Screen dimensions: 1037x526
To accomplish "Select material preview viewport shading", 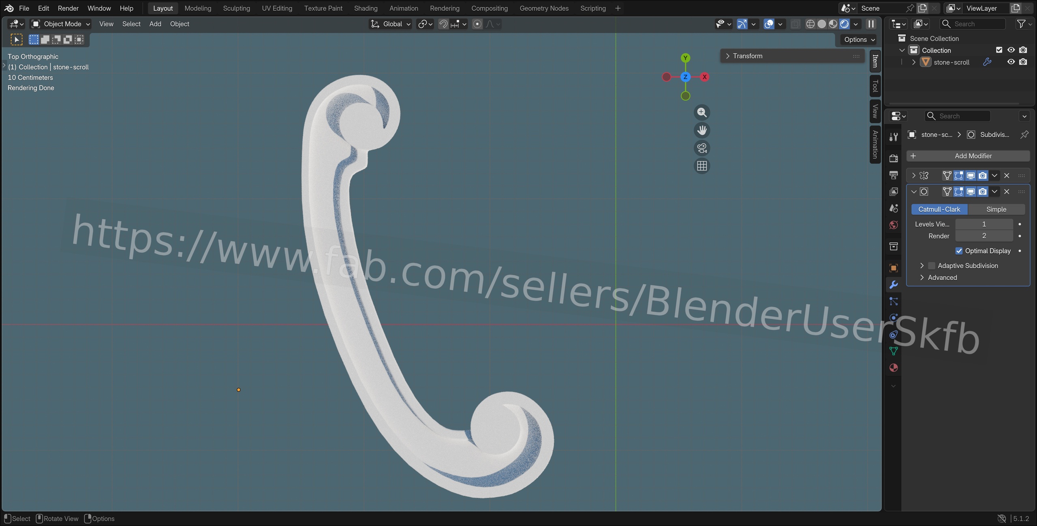I will pyautogui.click(x=833, y=24).
